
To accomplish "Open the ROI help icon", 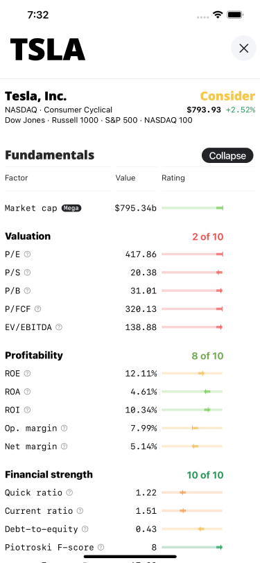I will [27, 410].
